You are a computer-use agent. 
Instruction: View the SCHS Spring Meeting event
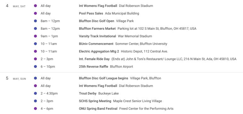[95, 101]
